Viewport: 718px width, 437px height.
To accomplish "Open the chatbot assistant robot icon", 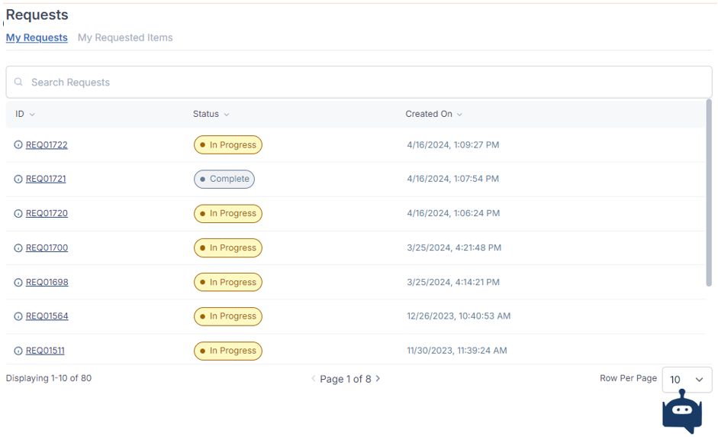I will 682,412.
